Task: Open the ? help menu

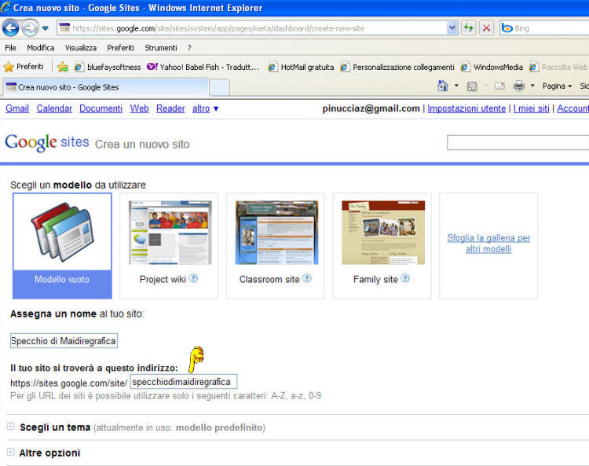Action: point(189,48)
